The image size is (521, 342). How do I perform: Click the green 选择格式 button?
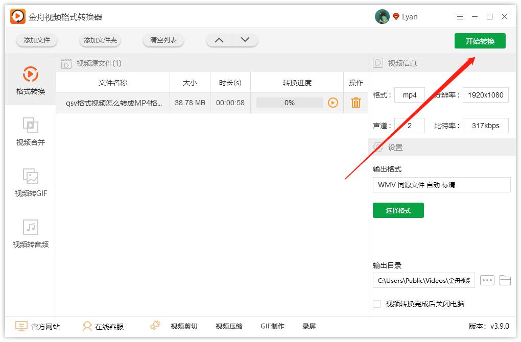coord(398,210)
